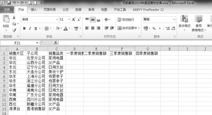Click the Percent Style icon
Image resolution: width=212 pixels, height=115 pixels.
pyautogui.click(x=154, y=28)
